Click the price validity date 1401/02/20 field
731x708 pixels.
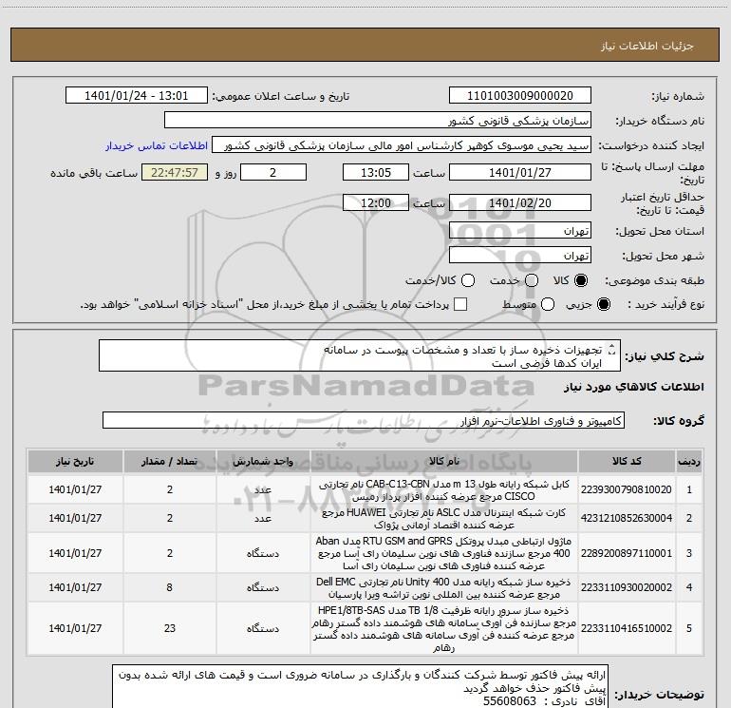click(x=520, y=203)
